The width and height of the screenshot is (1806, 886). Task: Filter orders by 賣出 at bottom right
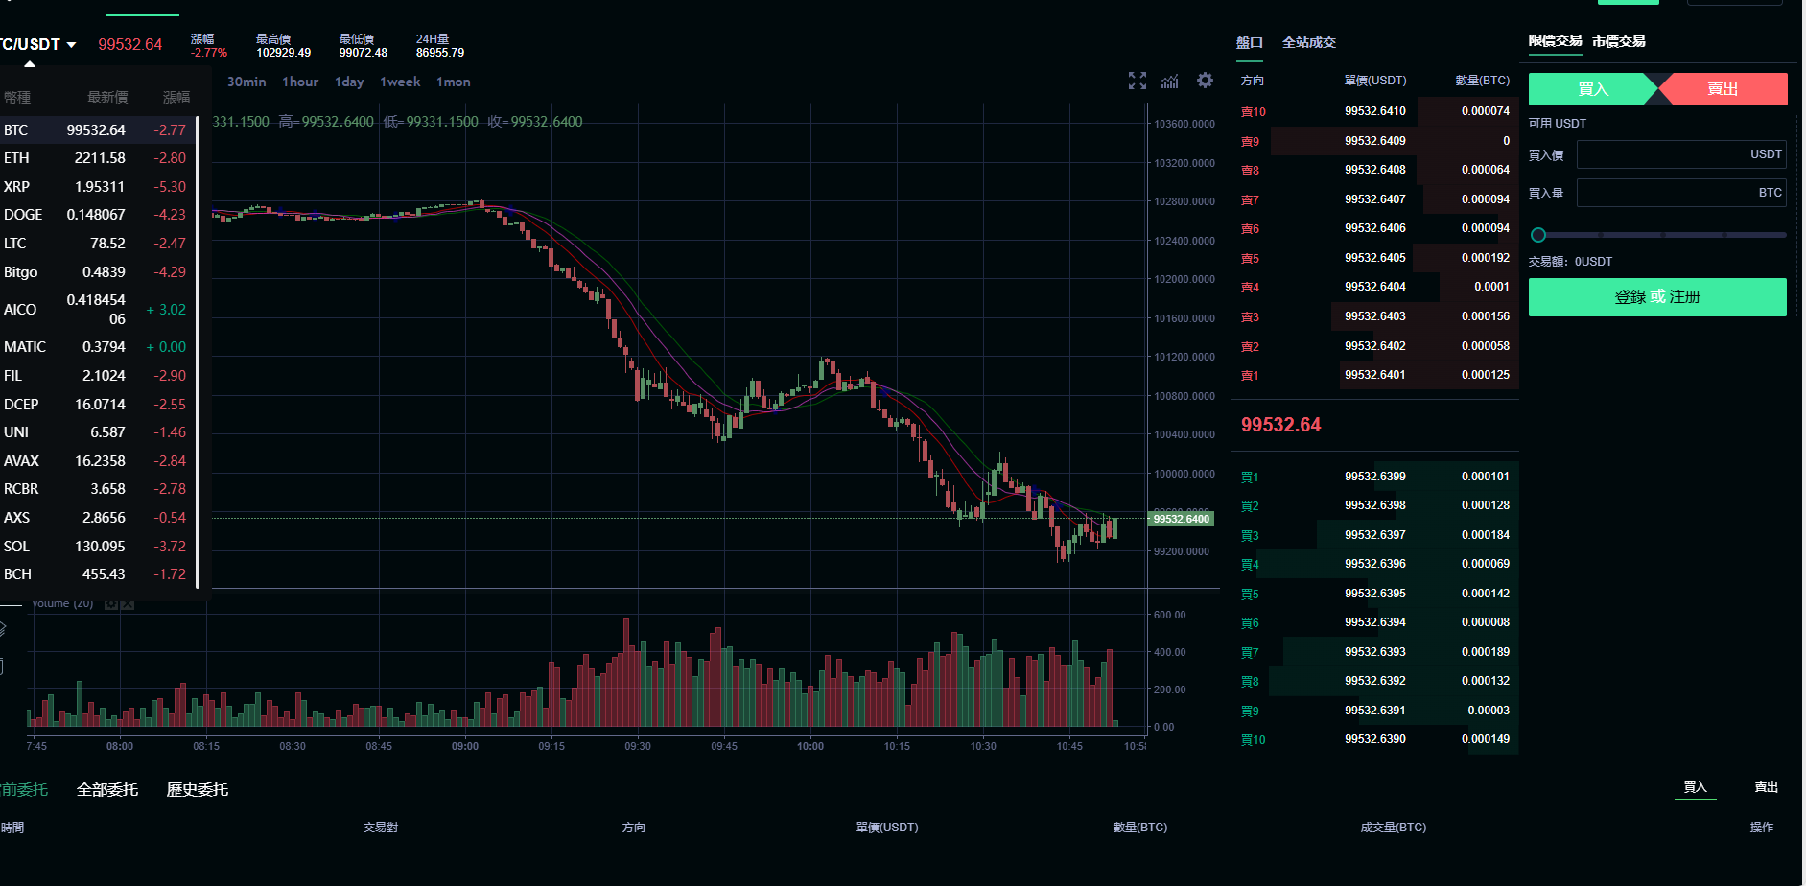pos(1766,787)
